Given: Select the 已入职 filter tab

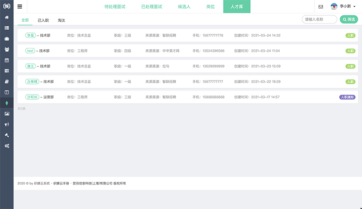Looking at the screenshot, I should [43, 20].
